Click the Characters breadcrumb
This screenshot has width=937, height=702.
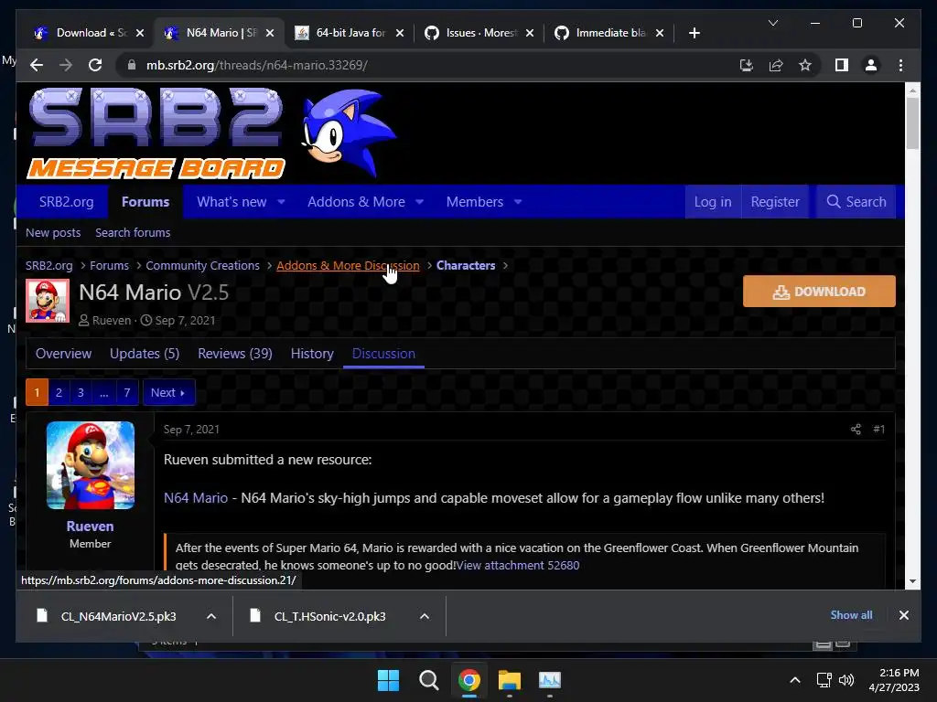tap(466, 266)
